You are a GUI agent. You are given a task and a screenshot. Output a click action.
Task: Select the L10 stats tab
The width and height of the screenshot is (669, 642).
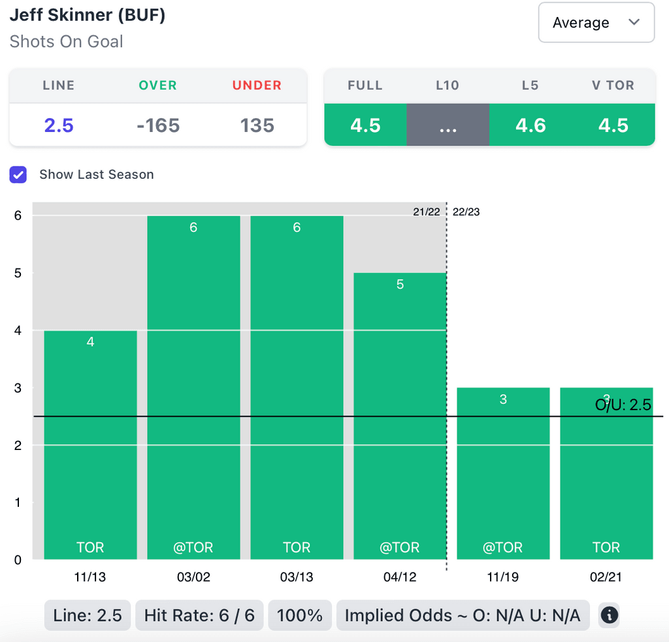448,125
